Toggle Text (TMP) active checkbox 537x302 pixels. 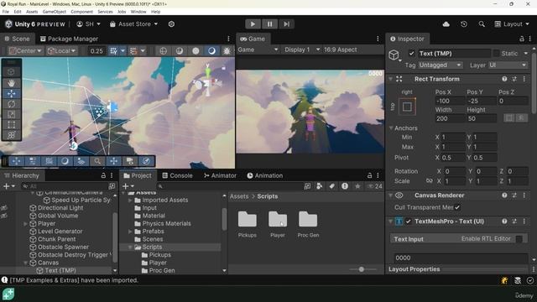coord(411,54)
